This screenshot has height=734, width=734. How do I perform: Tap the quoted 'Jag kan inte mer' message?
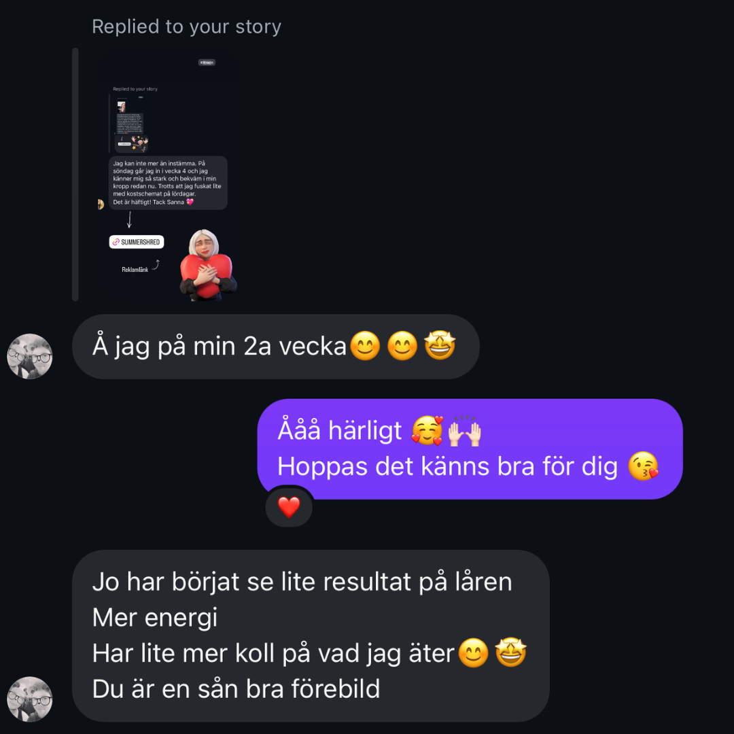click(168, 183)
